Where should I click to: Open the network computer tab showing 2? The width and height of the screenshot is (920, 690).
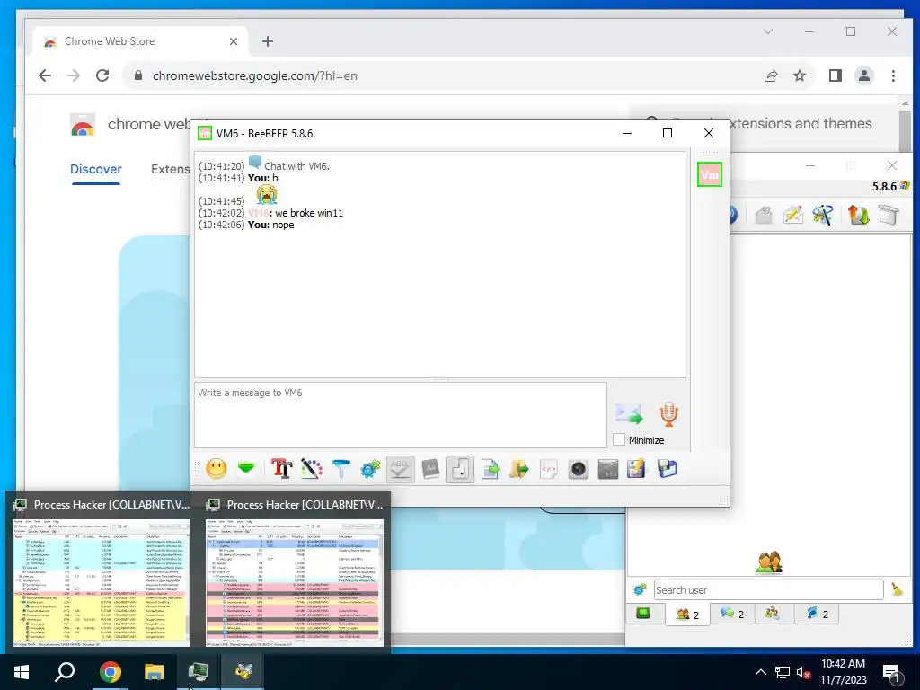817,614
